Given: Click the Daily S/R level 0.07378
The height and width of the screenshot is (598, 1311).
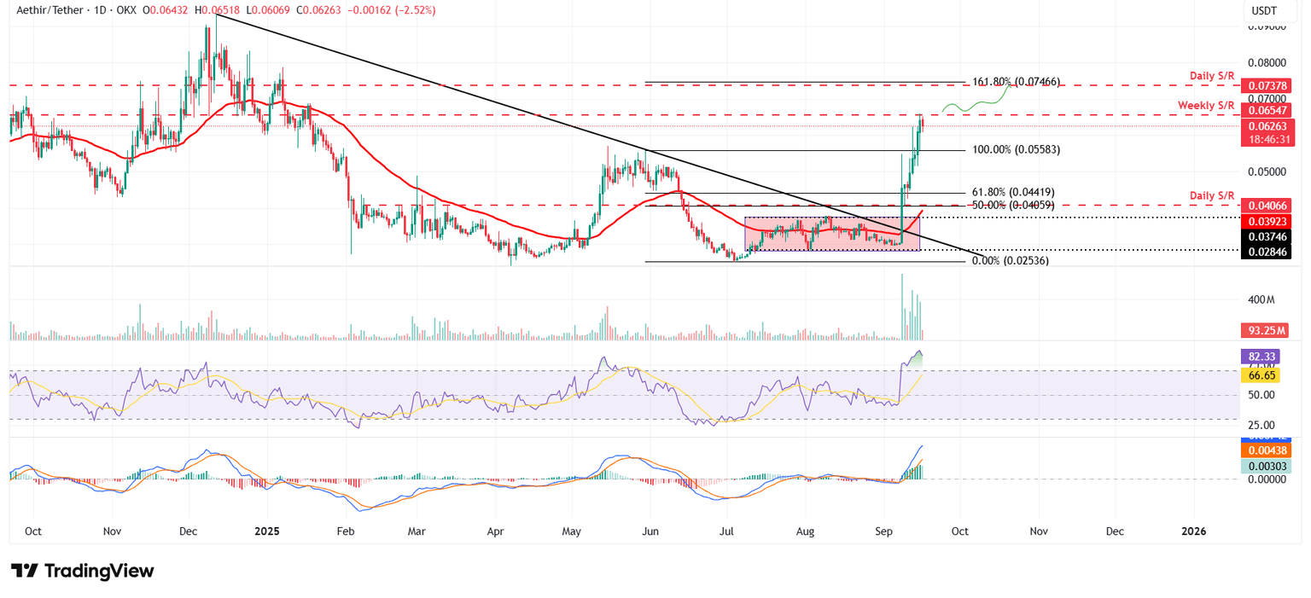Looking at the screenshot, I should tap(1266, 85).
